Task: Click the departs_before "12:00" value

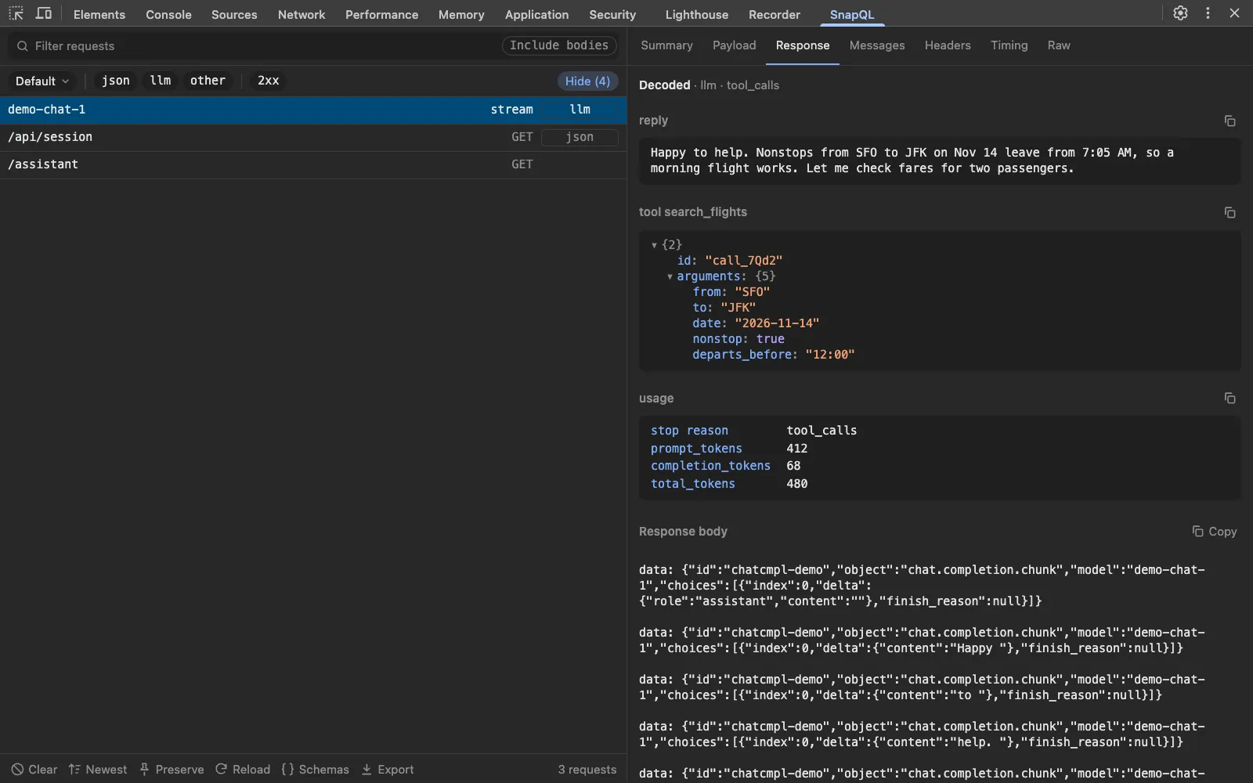Action: pyautogui.click(x=829, y=355)
